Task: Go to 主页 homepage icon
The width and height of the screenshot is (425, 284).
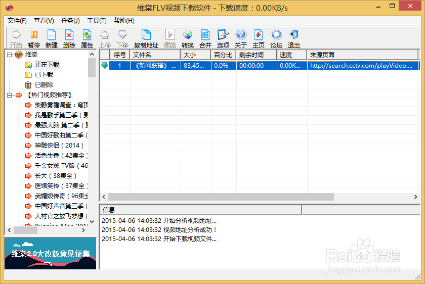Action: pos(259,38)
